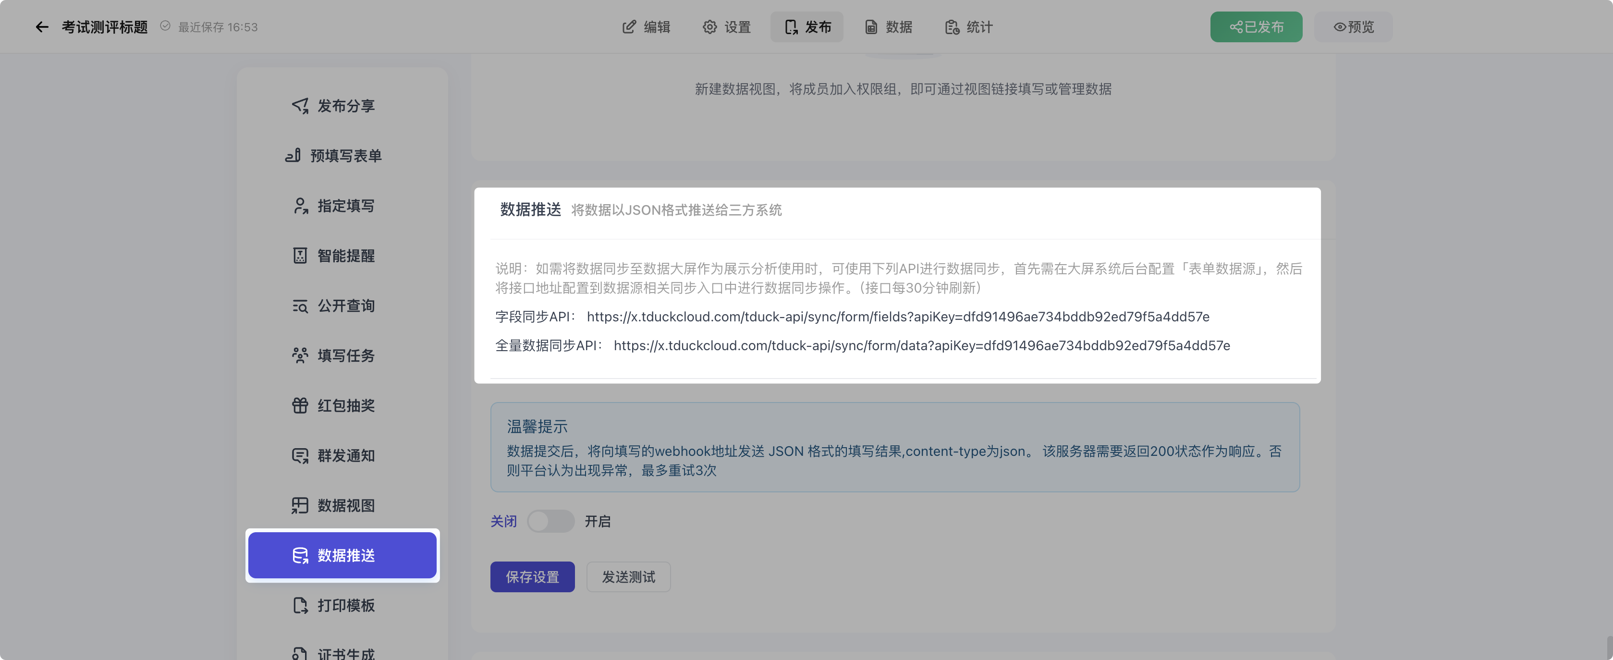Click the 发布分享 paper plane icon
The height and width of the screenshot is (660, 1613).
300,106
